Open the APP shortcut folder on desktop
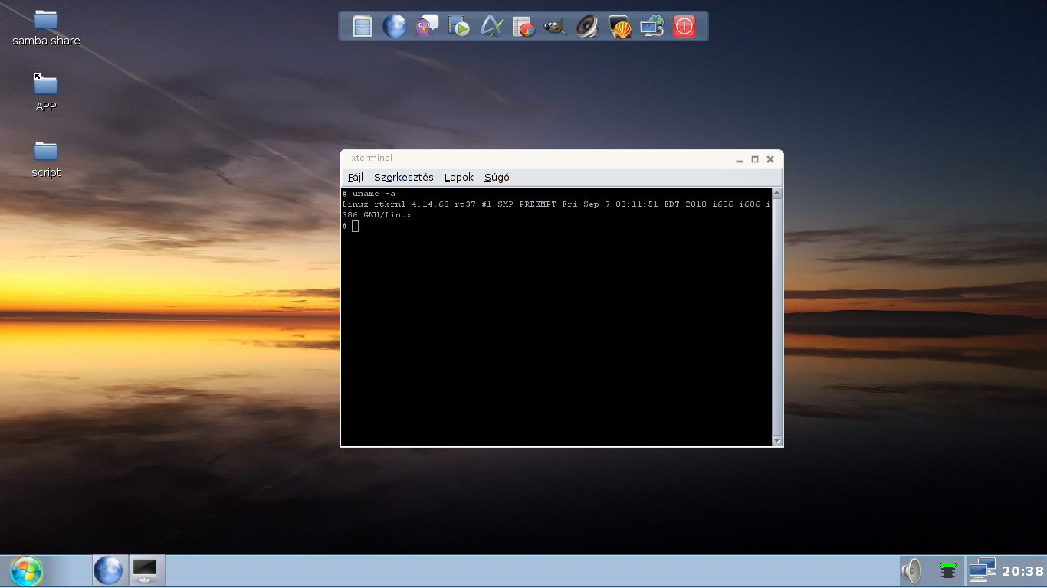This screenshot has width=1047, height=588. 46,93
